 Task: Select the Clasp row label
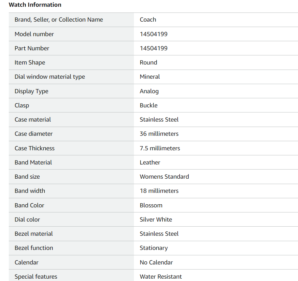click(22, 105)
